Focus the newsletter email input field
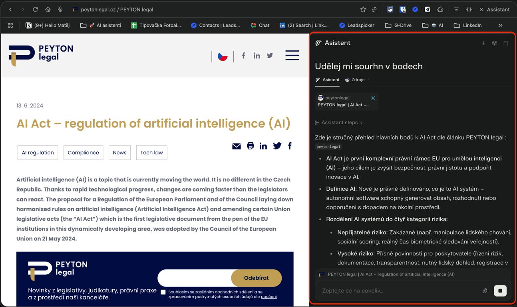 (195, 278)
